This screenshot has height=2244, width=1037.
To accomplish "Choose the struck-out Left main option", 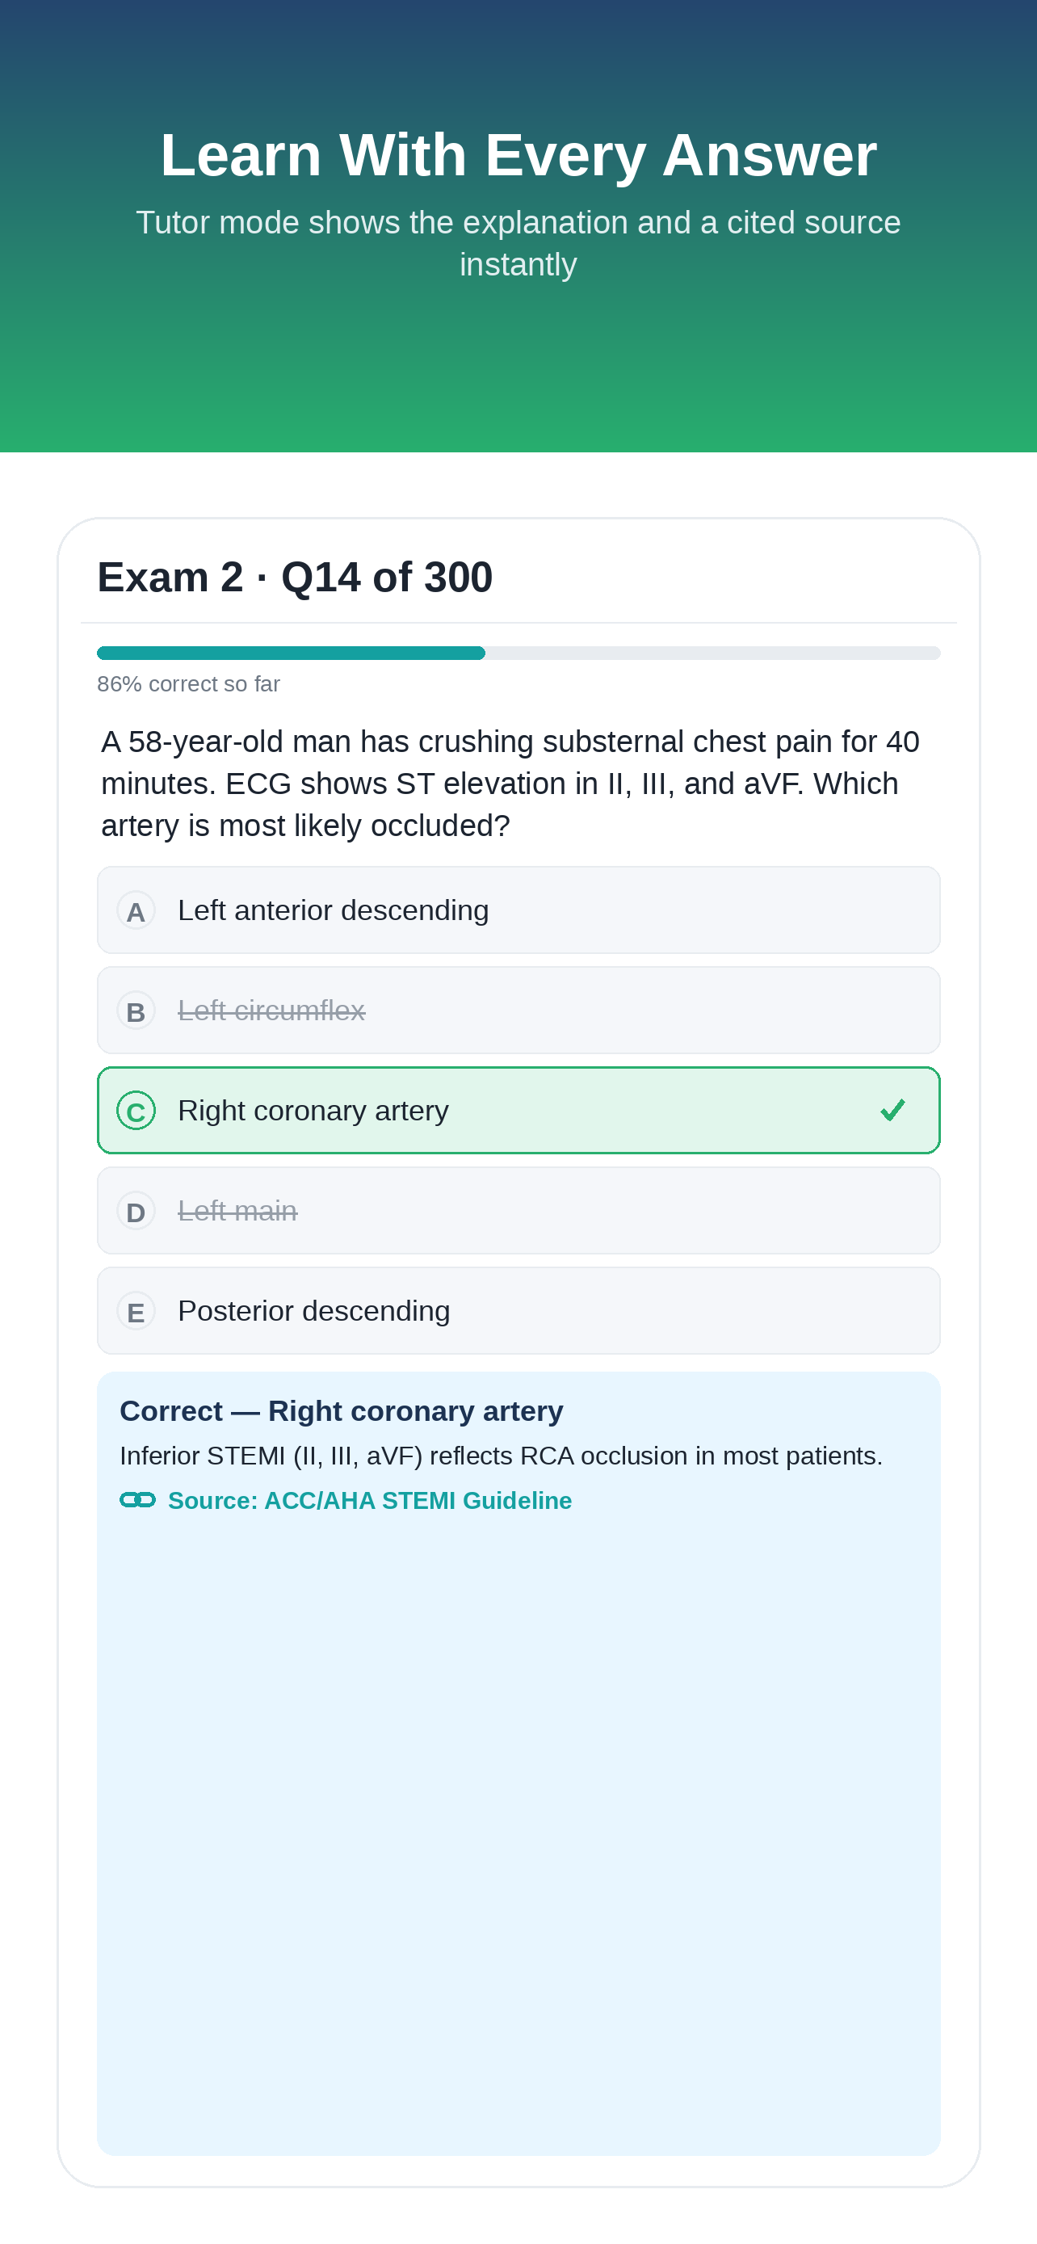I will point(518,1211).
